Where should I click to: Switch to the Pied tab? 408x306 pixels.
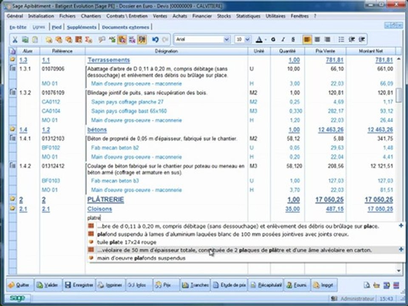57,27
